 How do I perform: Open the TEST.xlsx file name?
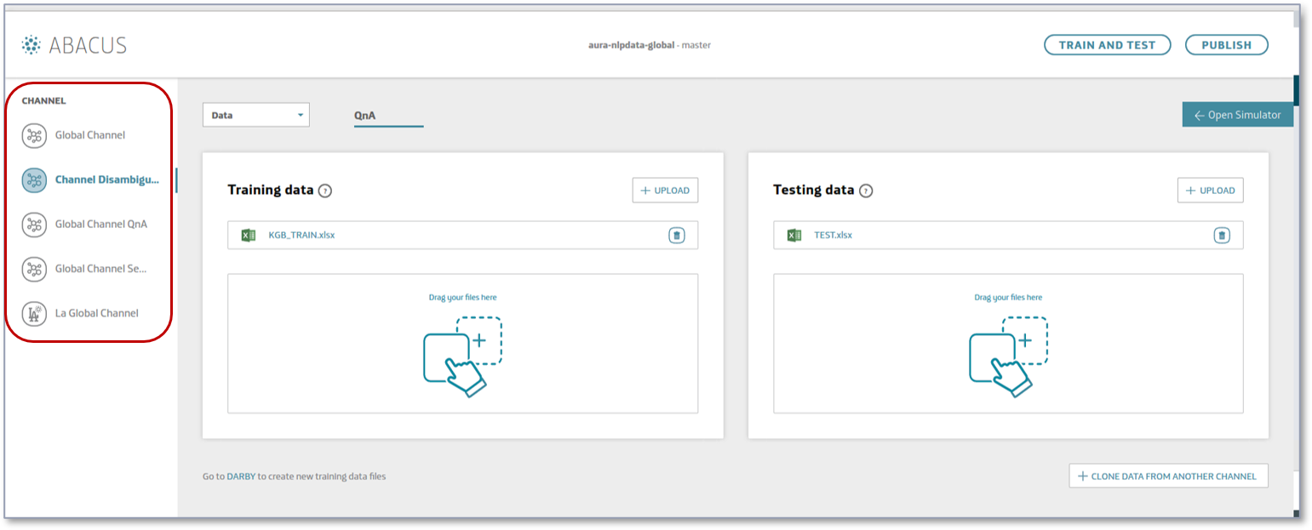point(833,235)
